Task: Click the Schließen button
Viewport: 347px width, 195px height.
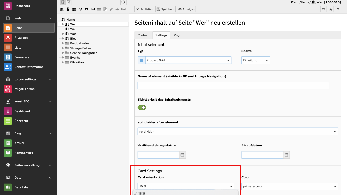Action: click(144, 9)
